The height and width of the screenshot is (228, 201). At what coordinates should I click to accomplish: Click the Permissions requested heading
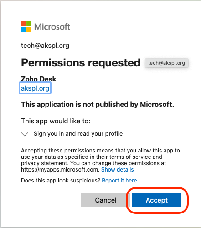click(81, 63)
